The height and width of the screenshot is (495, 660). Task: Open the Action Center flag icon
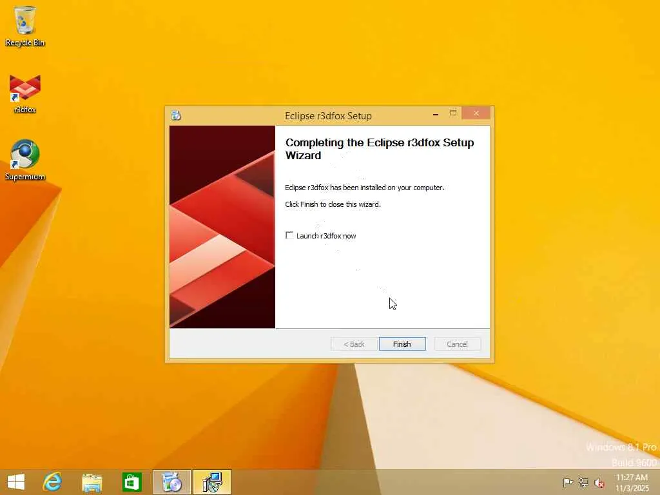[568, 482]
